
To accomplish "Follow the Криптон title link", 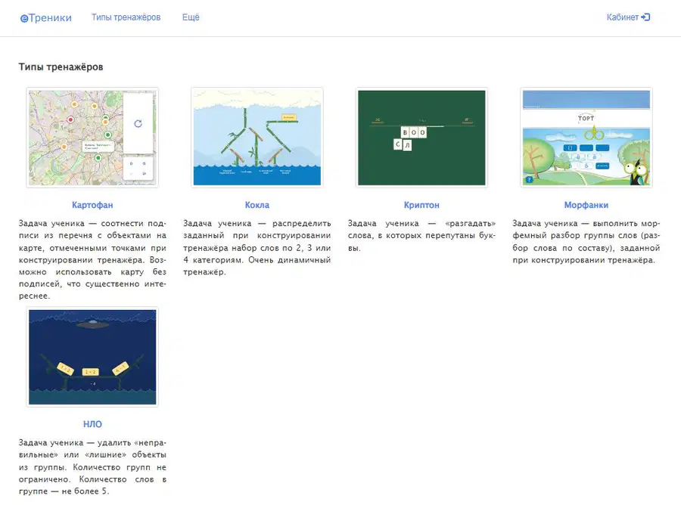I will click(x=421, y=205).
